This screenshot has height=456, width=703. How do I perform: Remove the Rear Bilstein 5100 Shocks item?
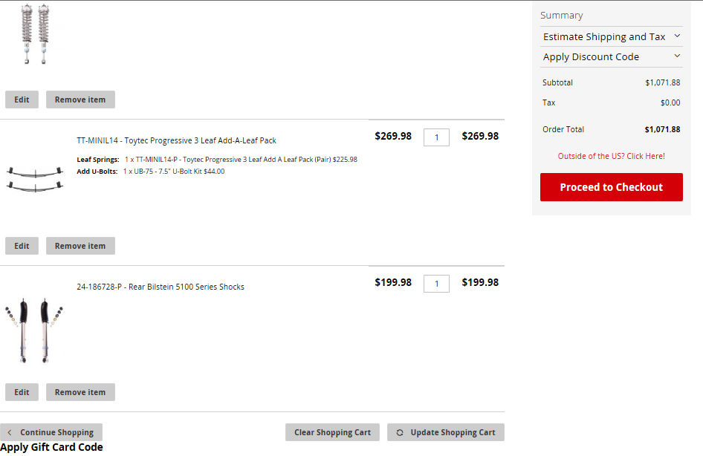[80, 392]
